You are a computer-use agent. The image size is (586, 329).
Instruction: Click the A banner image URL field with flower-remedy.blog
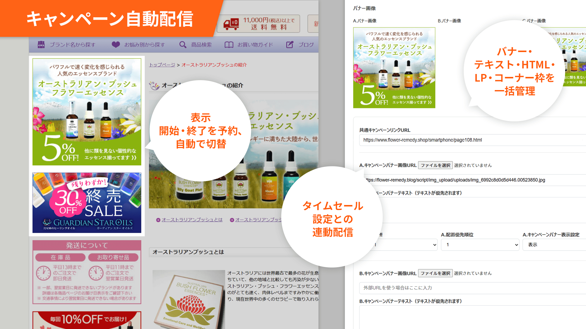tap(475, 180)
